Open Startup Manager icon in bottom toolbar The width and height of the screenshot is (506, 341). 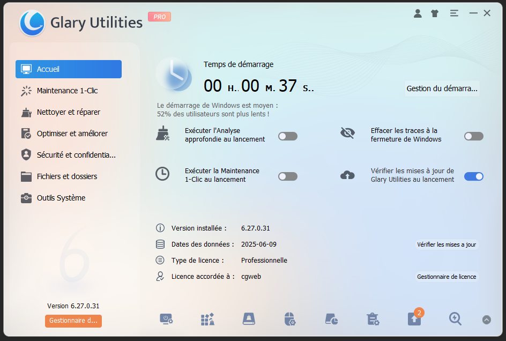coord(166,319)
